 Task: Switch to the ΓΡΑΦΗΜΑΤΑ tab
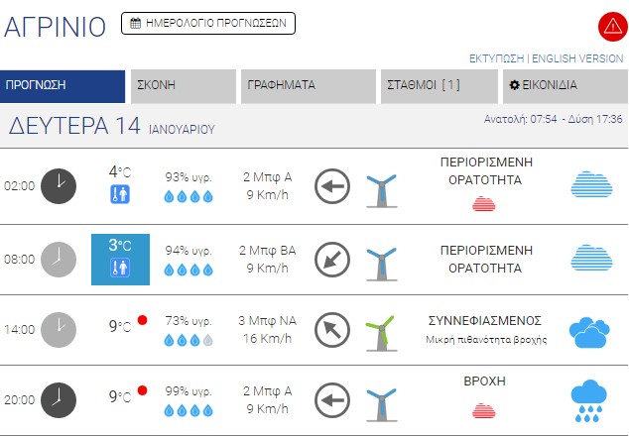point(308,86)
